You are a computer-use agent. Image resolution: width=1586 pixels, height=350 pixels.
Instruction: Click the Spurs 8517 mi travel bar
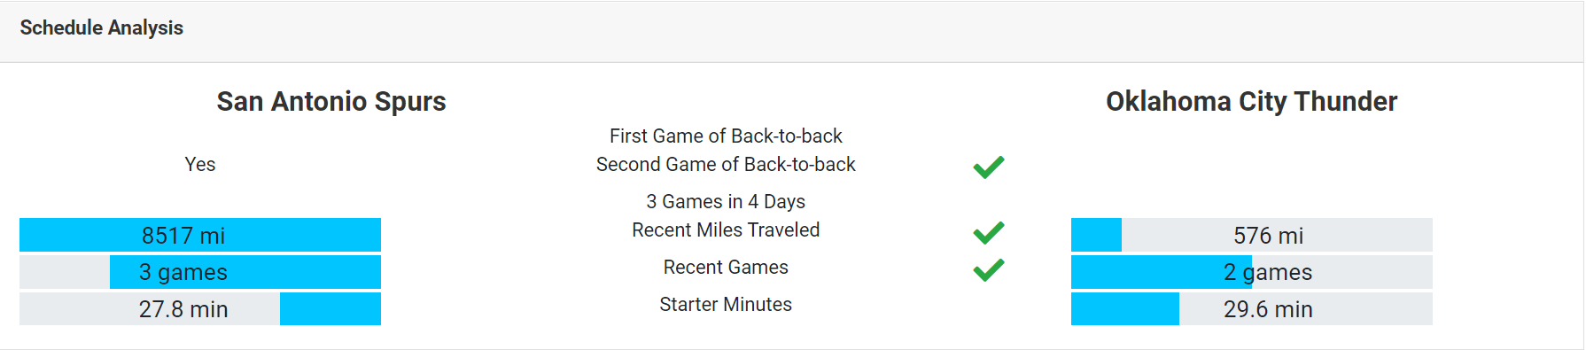click(200, 235)
